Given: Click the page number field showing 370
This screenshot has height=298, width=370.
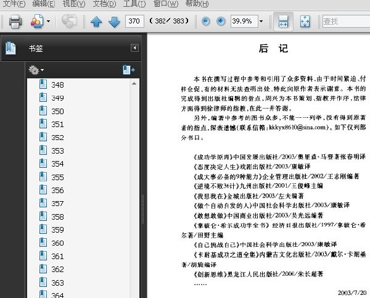Looking at the screenshot, I should tap(134, 21).
